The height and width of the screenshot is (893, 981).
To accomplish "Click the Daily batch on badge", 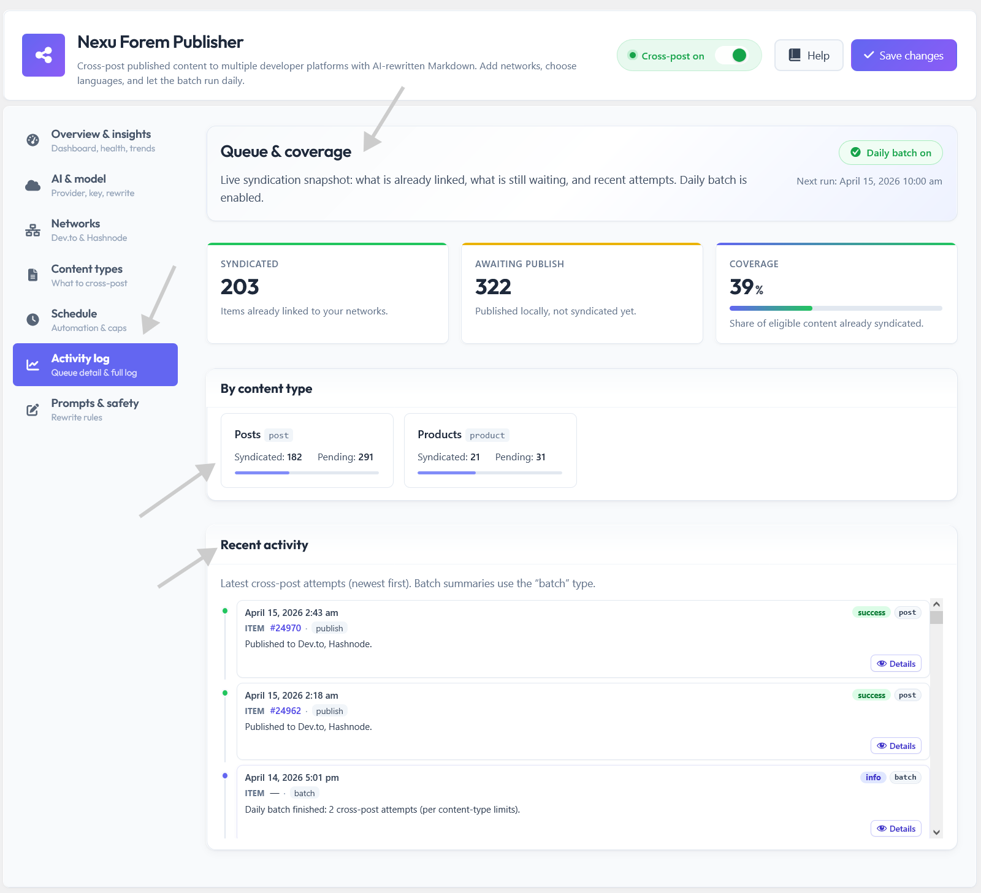I will click(x=890, y=153).
